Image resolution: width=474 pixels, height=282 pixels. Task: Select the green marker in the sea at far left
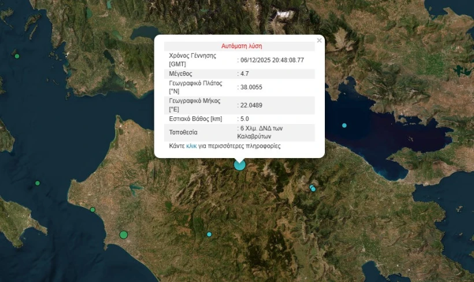point(38,183)
